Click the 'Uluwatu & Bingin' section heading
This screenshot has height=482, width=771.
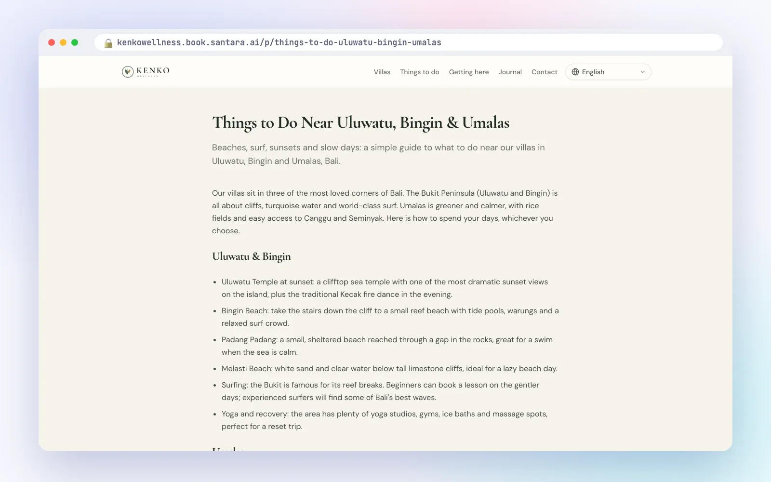click(252, 256)
